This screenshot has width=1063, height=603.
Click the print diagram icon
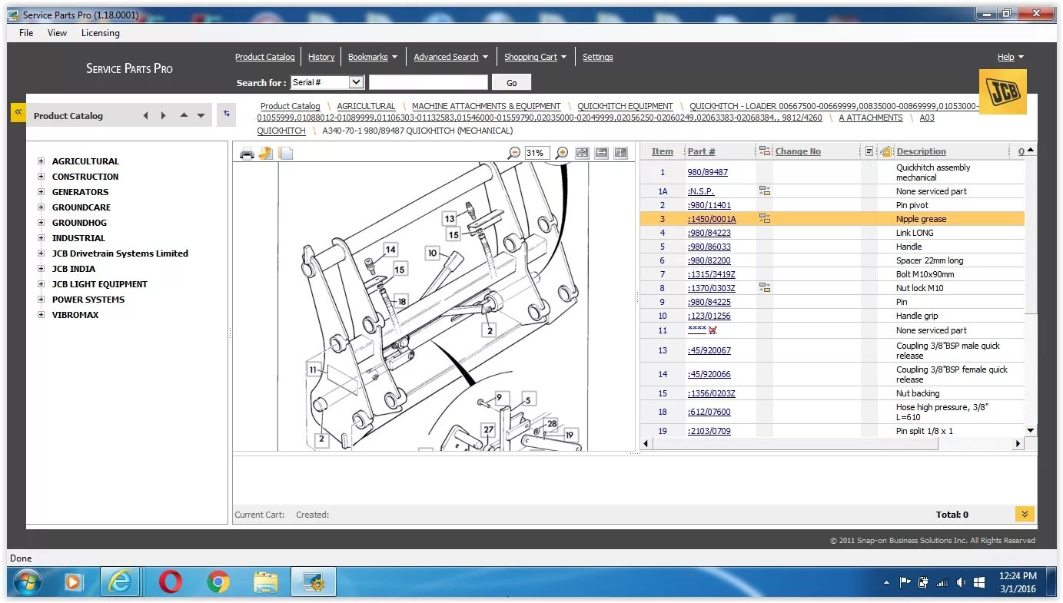(x=247, y=153)
